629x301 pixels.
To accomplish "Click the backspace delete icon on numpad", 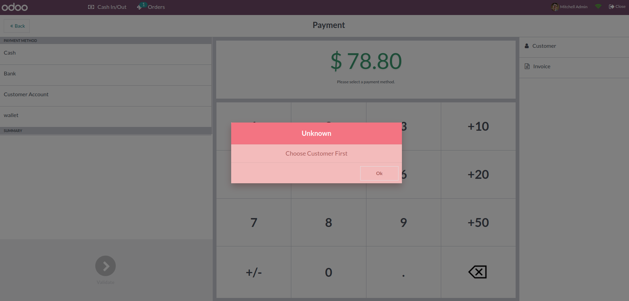I will pyautogui.click(x=478, y=272).
